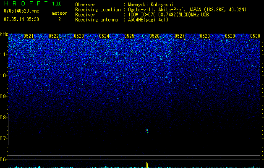Viewport: 264px width, 168px height.
Task: Click the 1.1 frequency axis label
Action: (x=3, y=55)
